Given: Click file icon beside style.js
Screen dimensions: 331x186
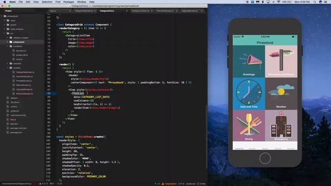Looking at the screenshot, I should click(x=14, y=59).
